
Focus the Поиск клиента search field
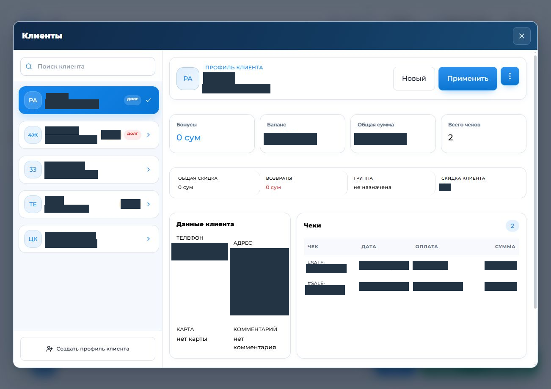[x=88, y=66]
